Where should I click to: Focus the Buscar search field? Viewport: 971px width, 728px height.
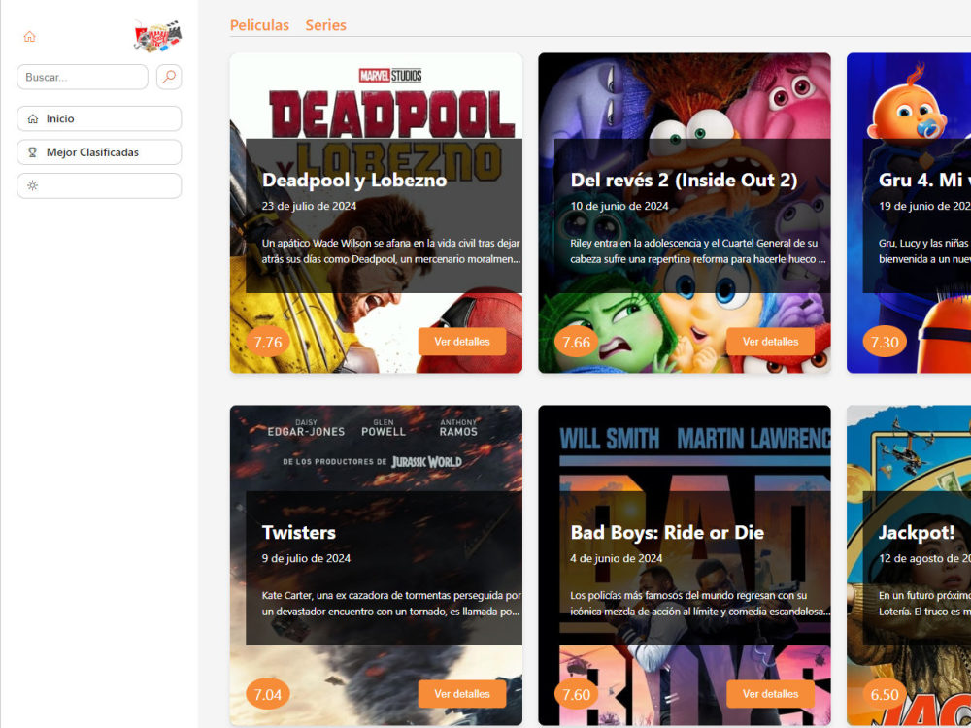[x=83, y=77]
